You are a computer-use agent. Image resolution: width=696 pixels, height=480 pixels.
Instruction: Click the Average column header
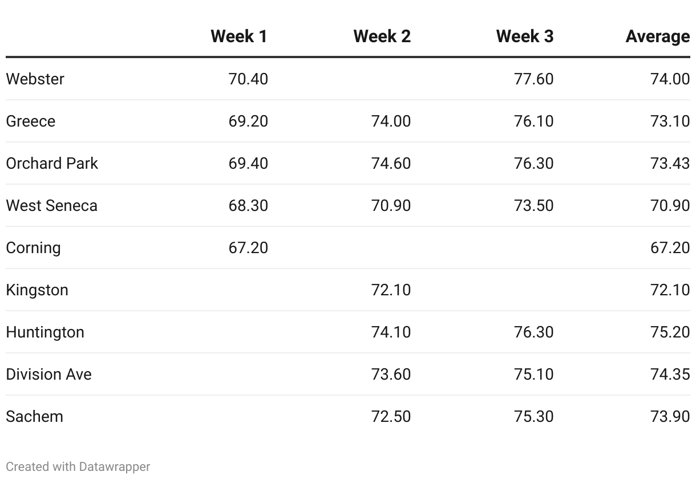pyautogui.click(x=657, y=36)
